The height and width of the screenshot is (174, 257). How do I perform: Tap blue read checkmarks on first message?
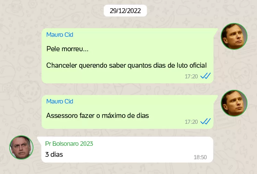pyautogui.click(x=206, y=76)
